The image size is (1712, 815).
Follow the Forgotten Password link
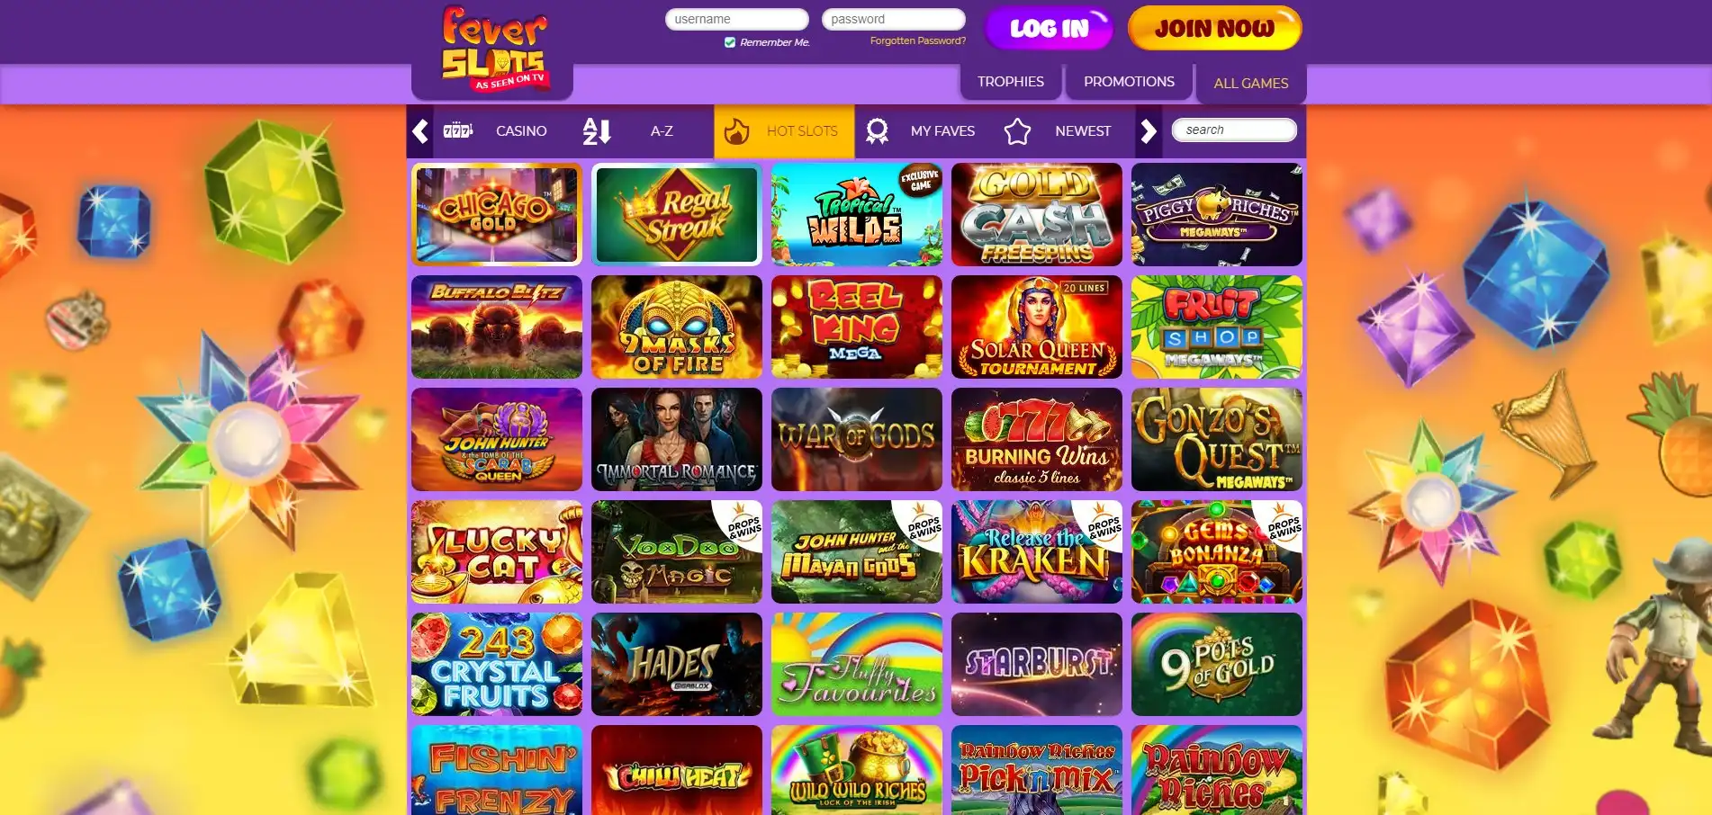tap(917, 41)
